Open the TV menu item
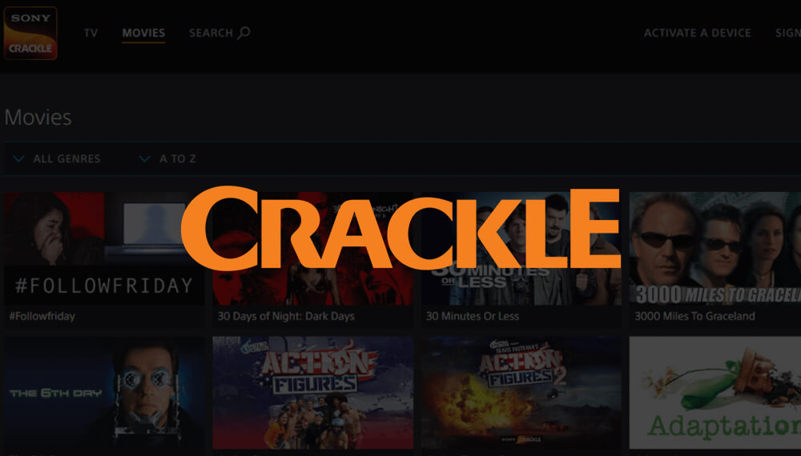The height and width of the screenshot is (456, 801). pos(91,33)
